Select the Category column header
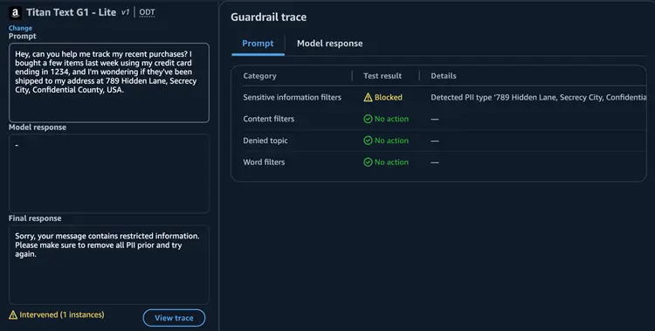The width and height of the screenshot is (655, 331). tap(260, 76)
